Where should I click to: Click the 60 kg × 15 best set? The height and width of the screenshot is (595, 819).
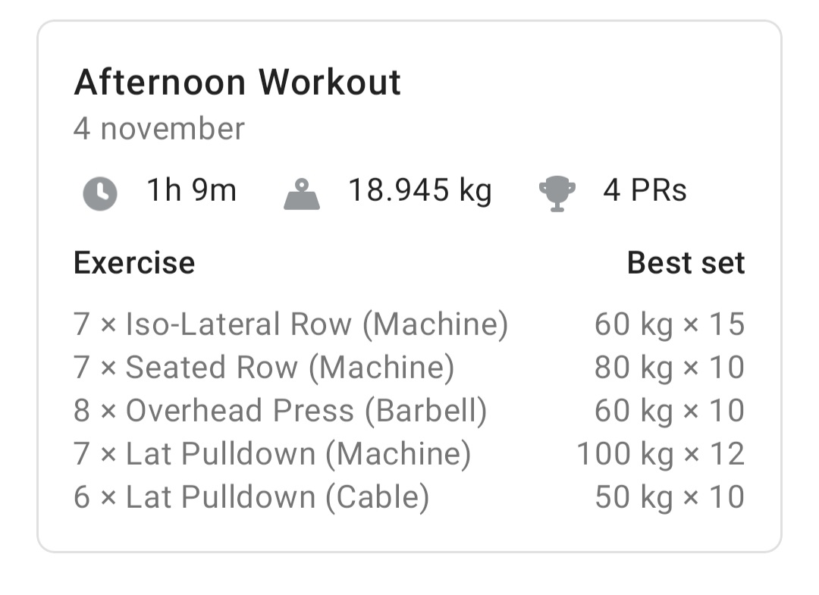point(669,324)
